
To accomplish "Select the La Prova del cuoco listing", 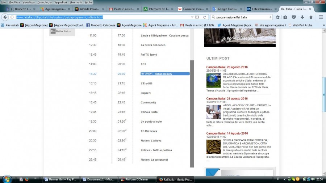I will tap(153, 45).
